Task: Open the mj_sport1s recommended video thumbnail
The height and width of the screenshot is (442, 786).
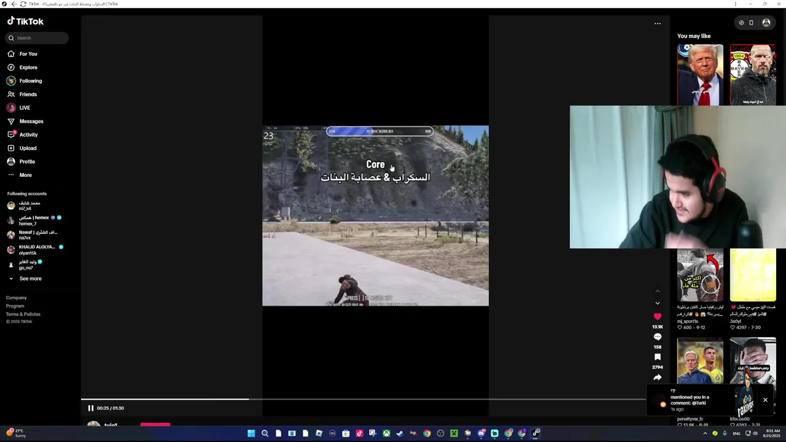Action: pyautogui.click(x=700, y=275)
